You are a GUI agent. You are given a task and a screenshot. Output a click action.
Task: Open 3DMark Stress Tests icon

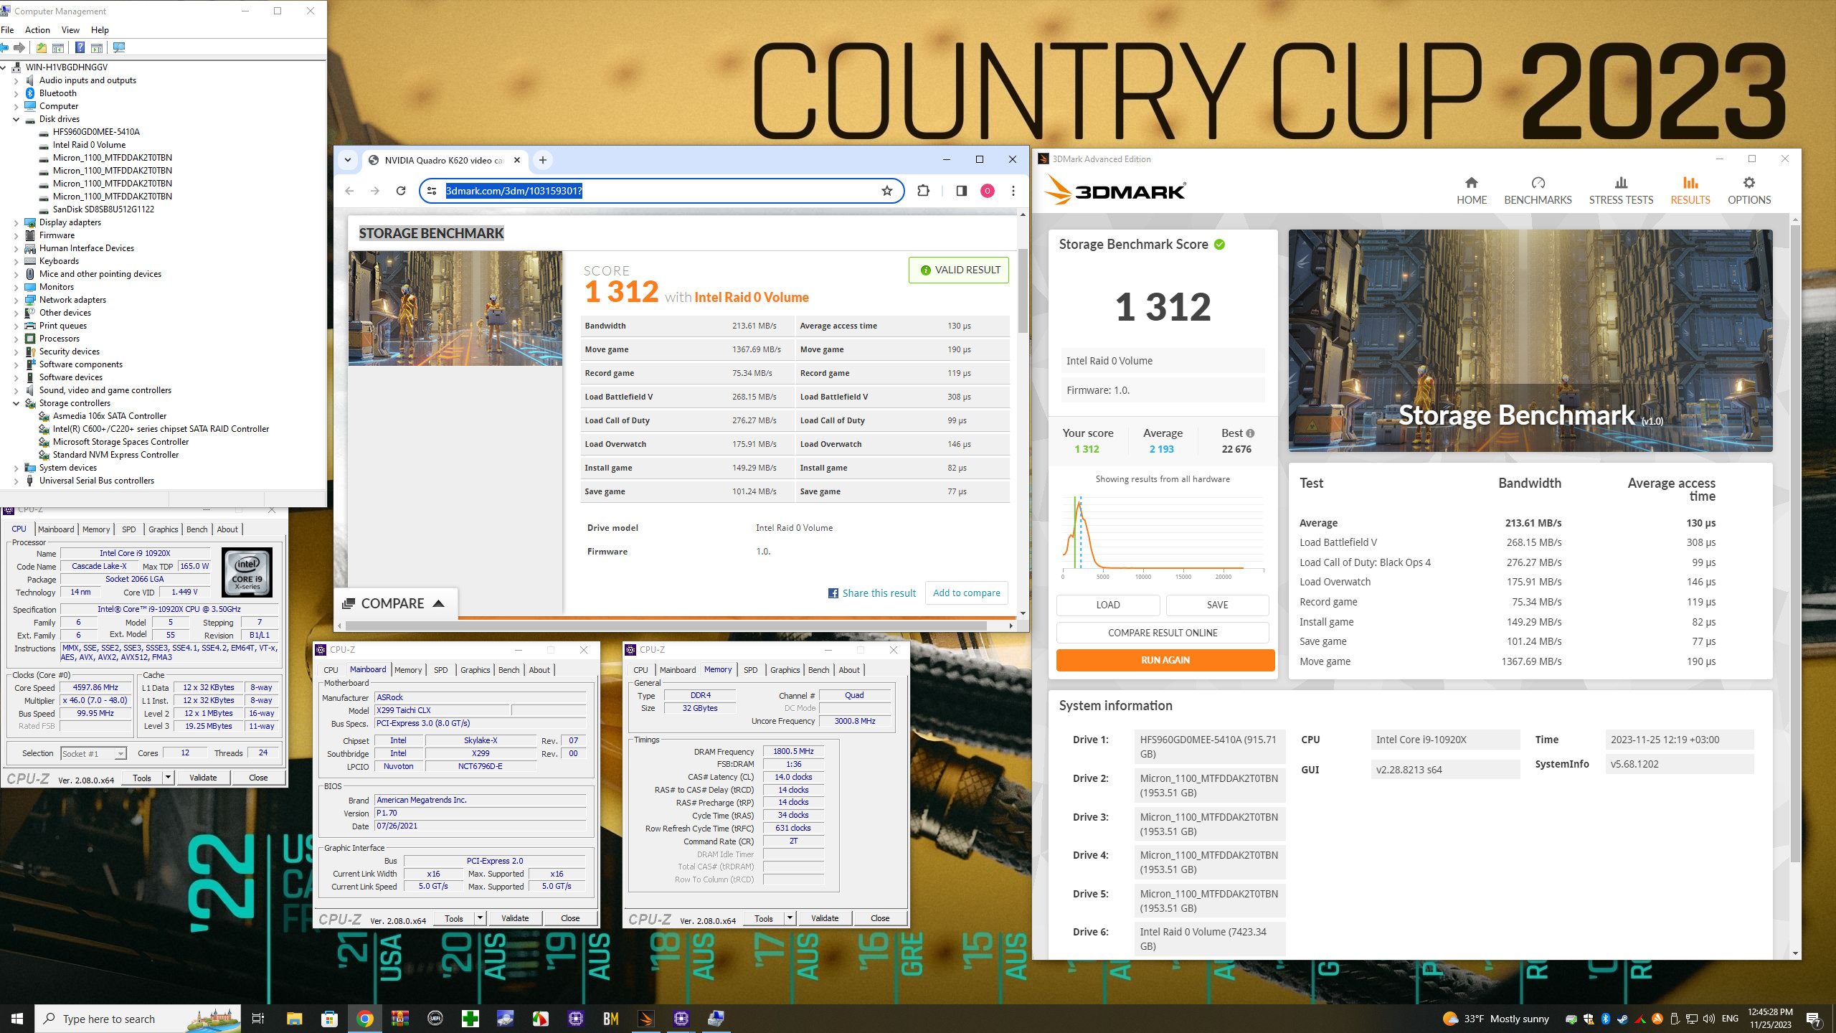[x=1621, y=183]
